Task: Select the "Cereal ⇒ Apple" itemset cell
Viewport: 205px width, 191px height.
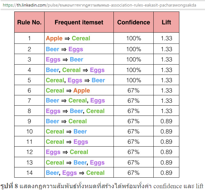Action: pyautogui.click(x=68, y=90)
